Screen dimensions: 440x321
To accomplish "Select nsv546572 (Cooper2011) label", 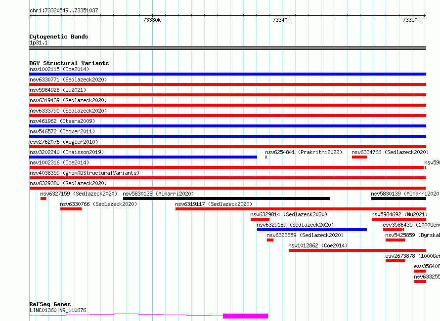I will coord(62,131).
